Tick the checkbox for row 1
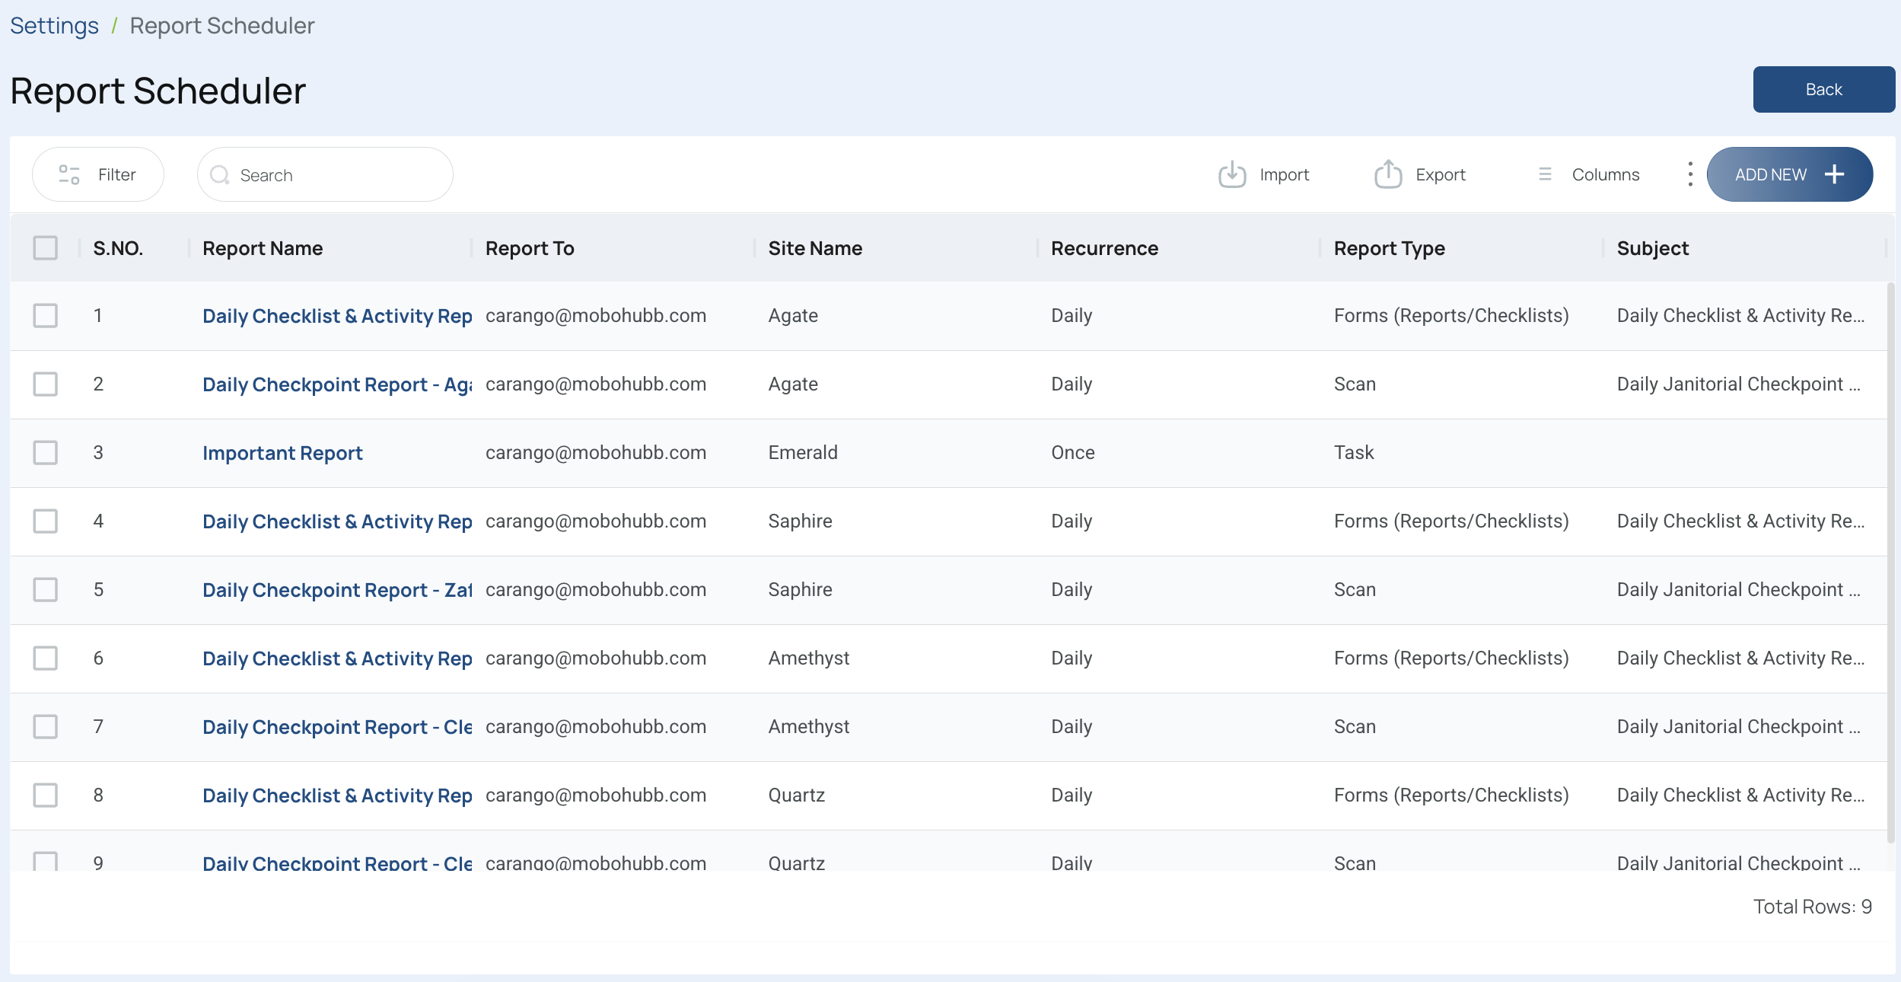 tap(46, 316)
